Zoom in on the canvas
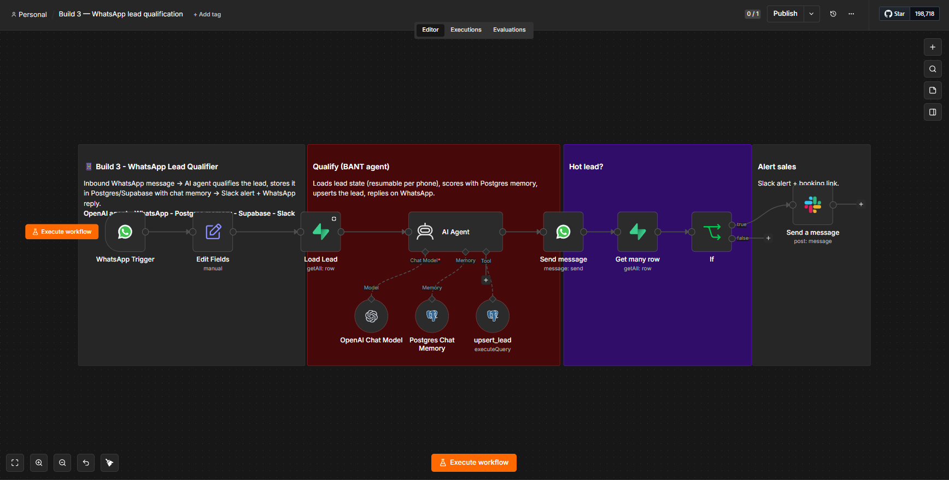The width and height of the screenshot is (949, 480). (39, 463)
